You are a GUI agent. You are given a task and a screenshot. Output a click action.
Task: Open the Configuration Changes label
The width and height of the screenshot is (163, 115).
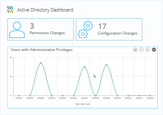118,33
